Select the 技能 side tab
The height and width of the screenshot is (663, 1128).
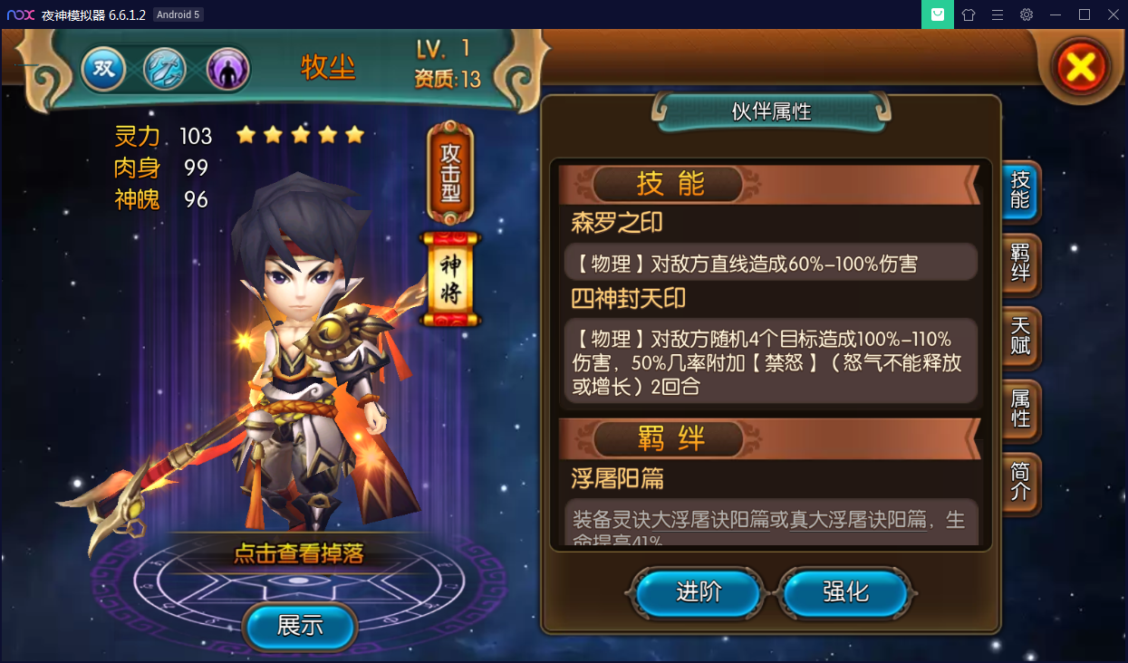(1020, 191)
